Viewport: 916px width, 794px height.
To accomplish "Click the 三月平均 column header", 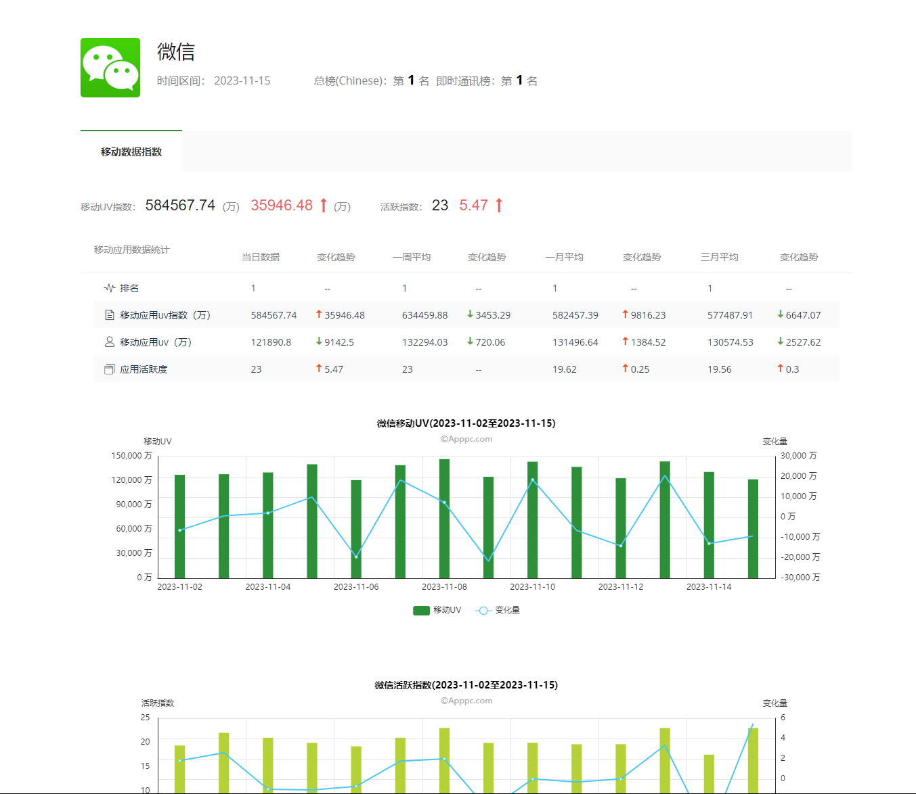I will point(719,257).
